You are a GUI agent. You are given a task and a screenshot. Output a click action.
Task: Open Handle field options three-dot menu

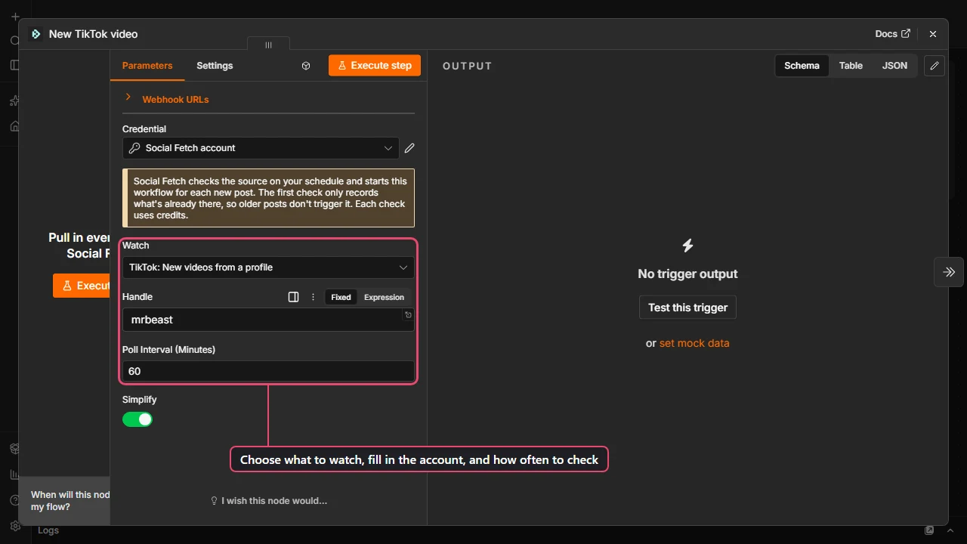(x=313, y=297)
